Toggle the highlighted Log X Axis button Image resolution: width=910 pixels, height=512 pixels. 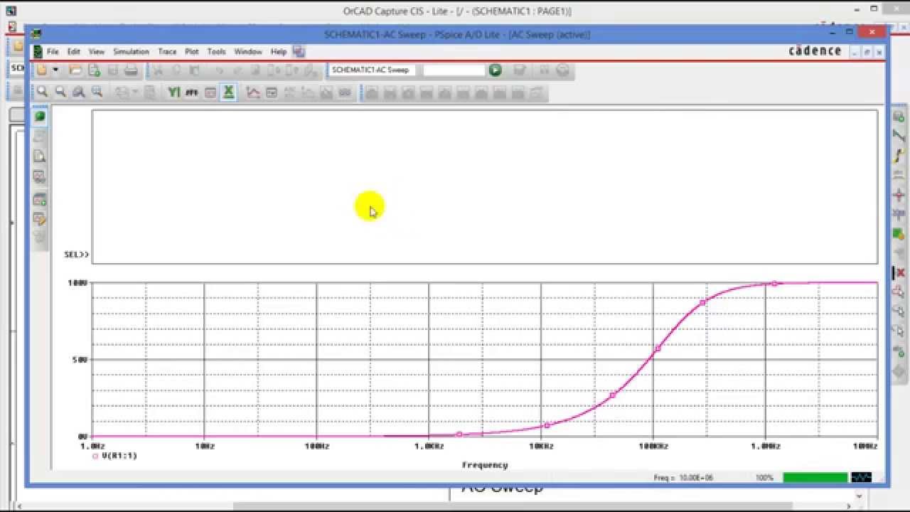click(x=228, y=92)
